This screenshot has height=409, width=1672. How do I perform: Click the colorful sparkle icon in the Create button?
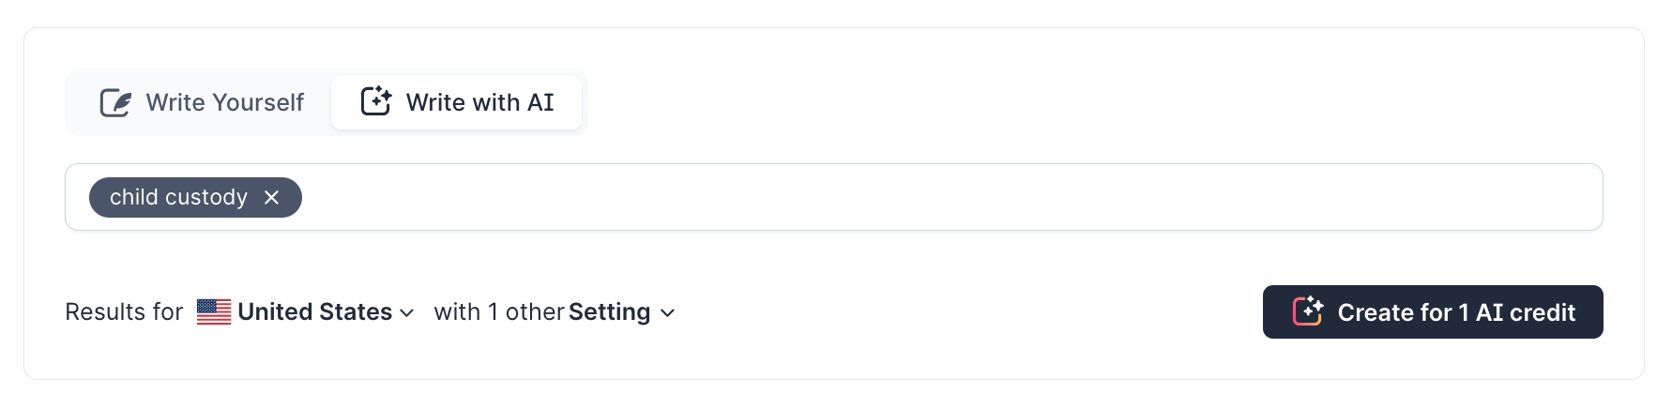1308,311
